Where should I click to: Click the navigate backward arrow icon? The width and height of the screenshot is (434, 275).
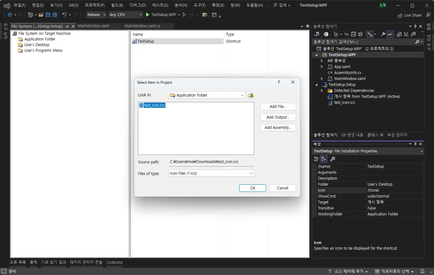coord(10,15)
